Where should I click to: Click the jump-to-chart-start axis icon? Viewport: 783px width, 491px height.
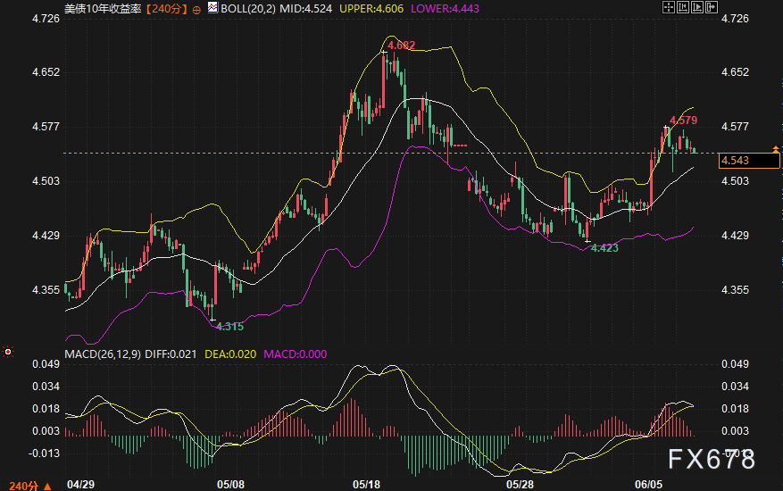click(683, 7)
